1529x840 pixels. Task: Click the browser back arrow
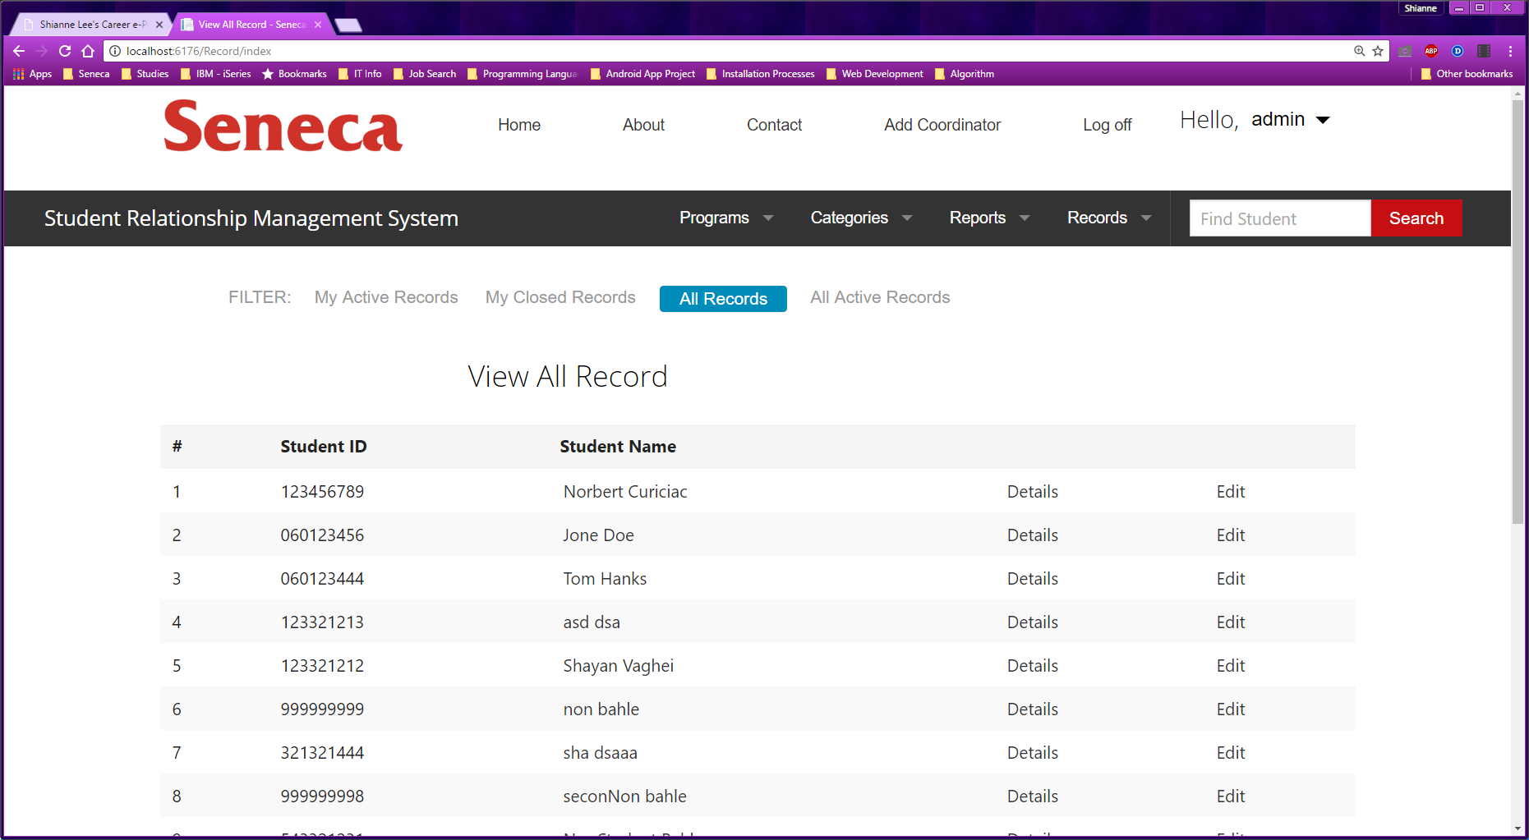(19, 51)
